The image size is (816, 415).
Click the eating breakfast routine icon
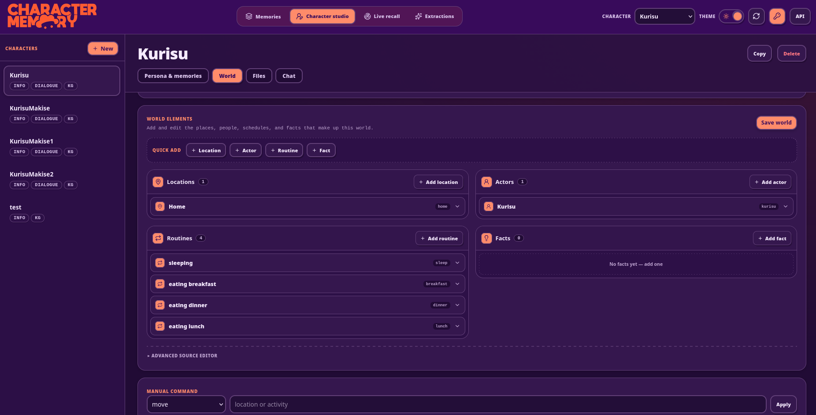[160, 284]
